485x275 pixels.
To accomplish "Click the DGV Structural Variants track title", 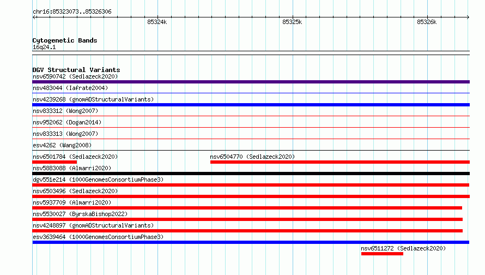I will coord(76,70).
